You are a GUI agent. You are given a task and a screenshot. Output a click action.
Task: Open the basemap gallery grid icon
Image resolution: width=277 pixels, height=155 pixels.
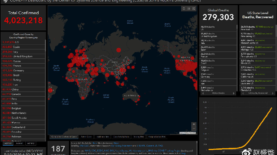point(193,9)
